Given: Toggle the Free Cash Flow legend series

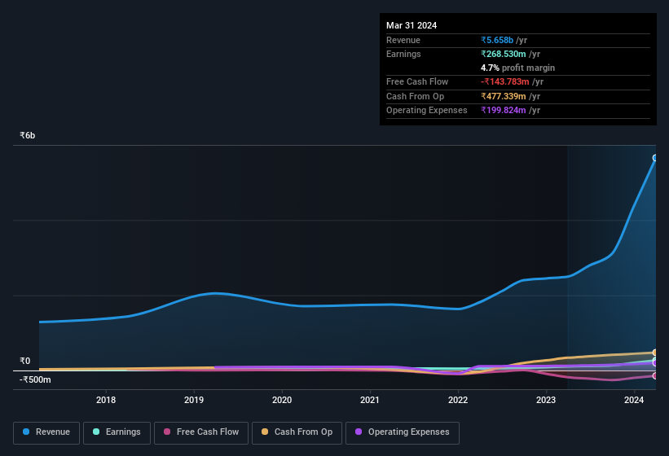Looking at the screenshot, I should (x=201, y=433).
